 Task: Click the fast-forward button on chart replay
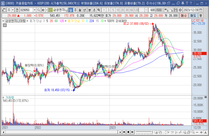click(132, 132)
